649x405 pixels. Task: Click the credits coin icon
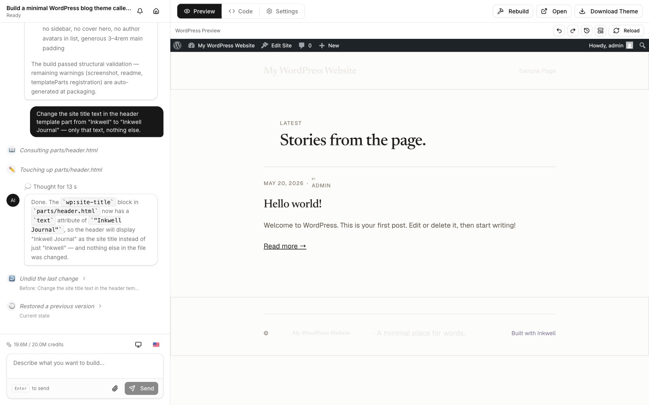point(9,345)
